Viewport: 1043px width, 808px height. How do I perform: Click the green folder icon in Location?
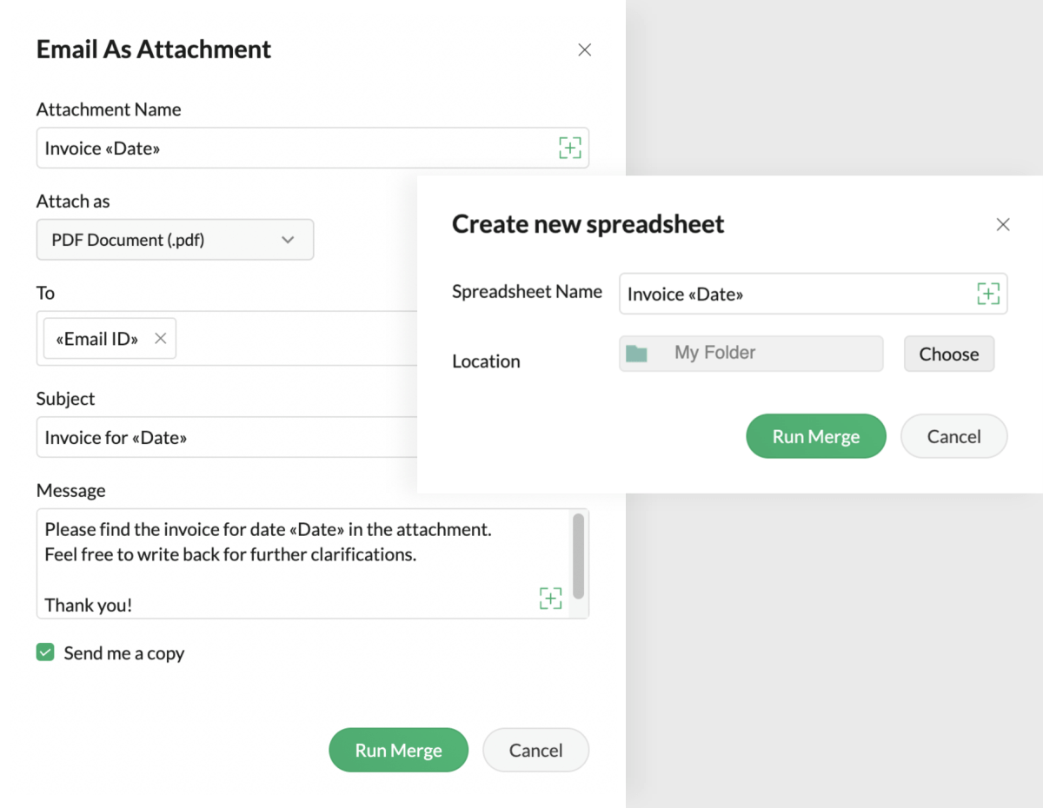(x=637, y=354)
